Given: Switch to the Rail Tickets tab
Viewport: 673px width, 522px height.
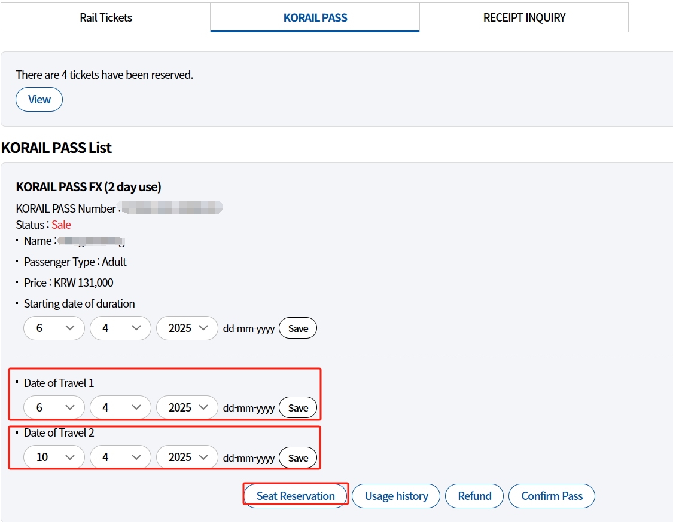Looking at the screenshot, I should pyautogui.click(x=105, y=17).
